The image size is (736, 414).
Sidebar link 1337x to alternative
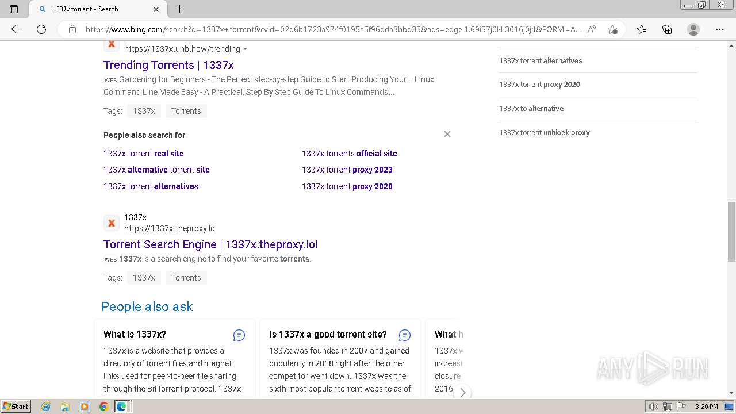pyautogui.click(x=531, y=108)
